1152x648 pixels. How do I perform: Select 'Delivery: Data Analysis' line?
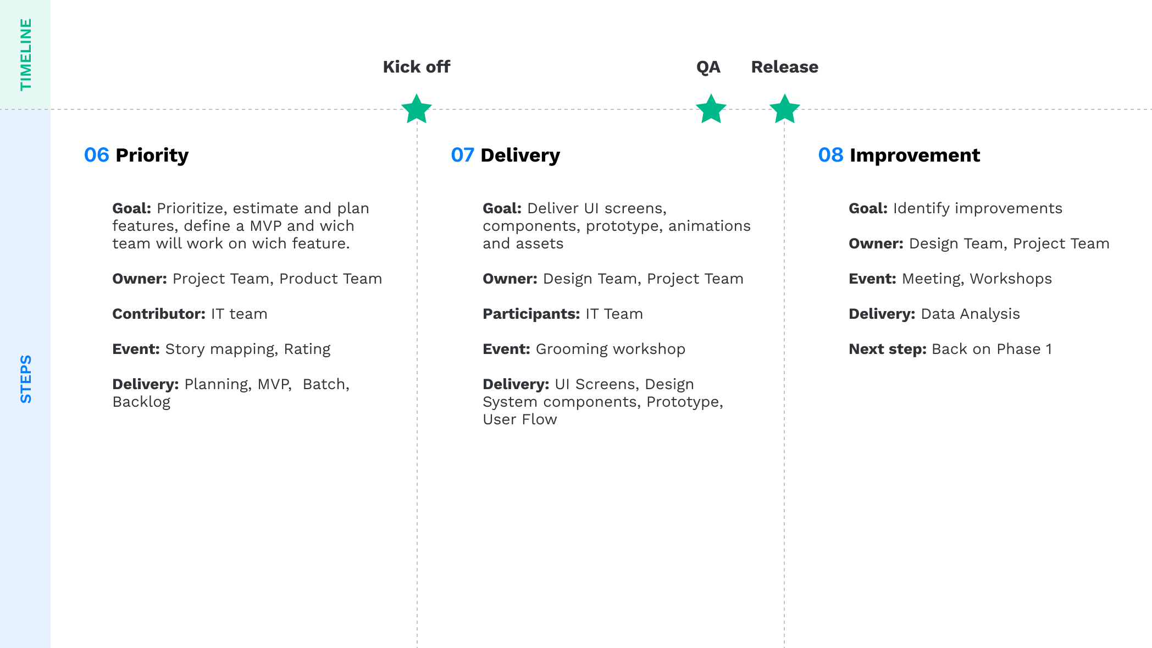(x=934, y=314)
